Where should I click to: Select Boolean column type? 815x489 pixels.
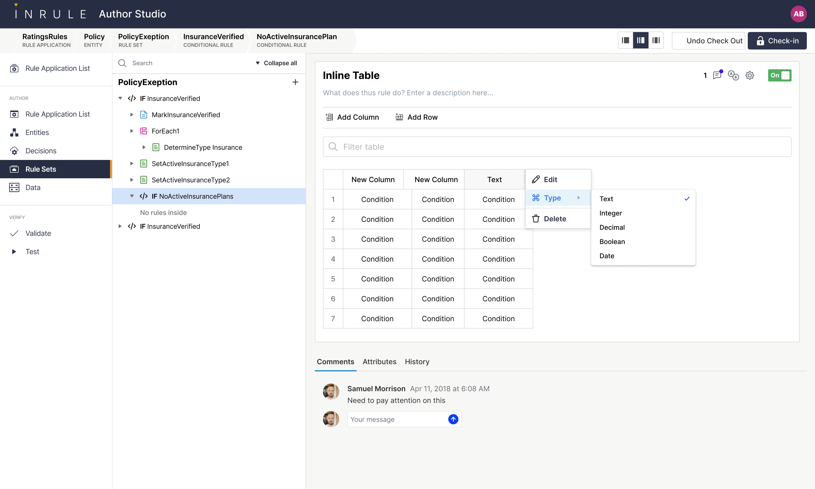643,241
